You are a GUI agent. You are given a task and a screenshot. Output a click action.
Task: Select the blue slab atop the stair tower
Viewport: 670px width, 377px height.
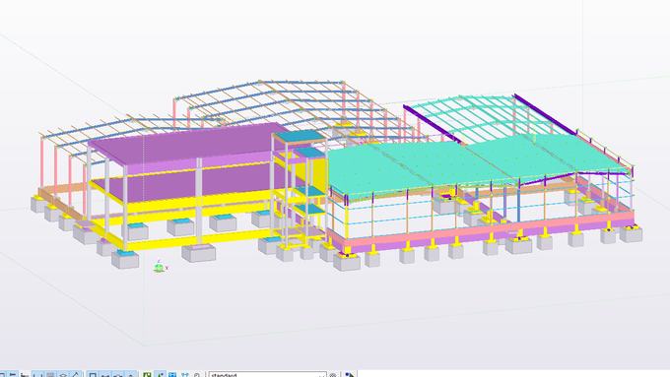tap(300, 136)
